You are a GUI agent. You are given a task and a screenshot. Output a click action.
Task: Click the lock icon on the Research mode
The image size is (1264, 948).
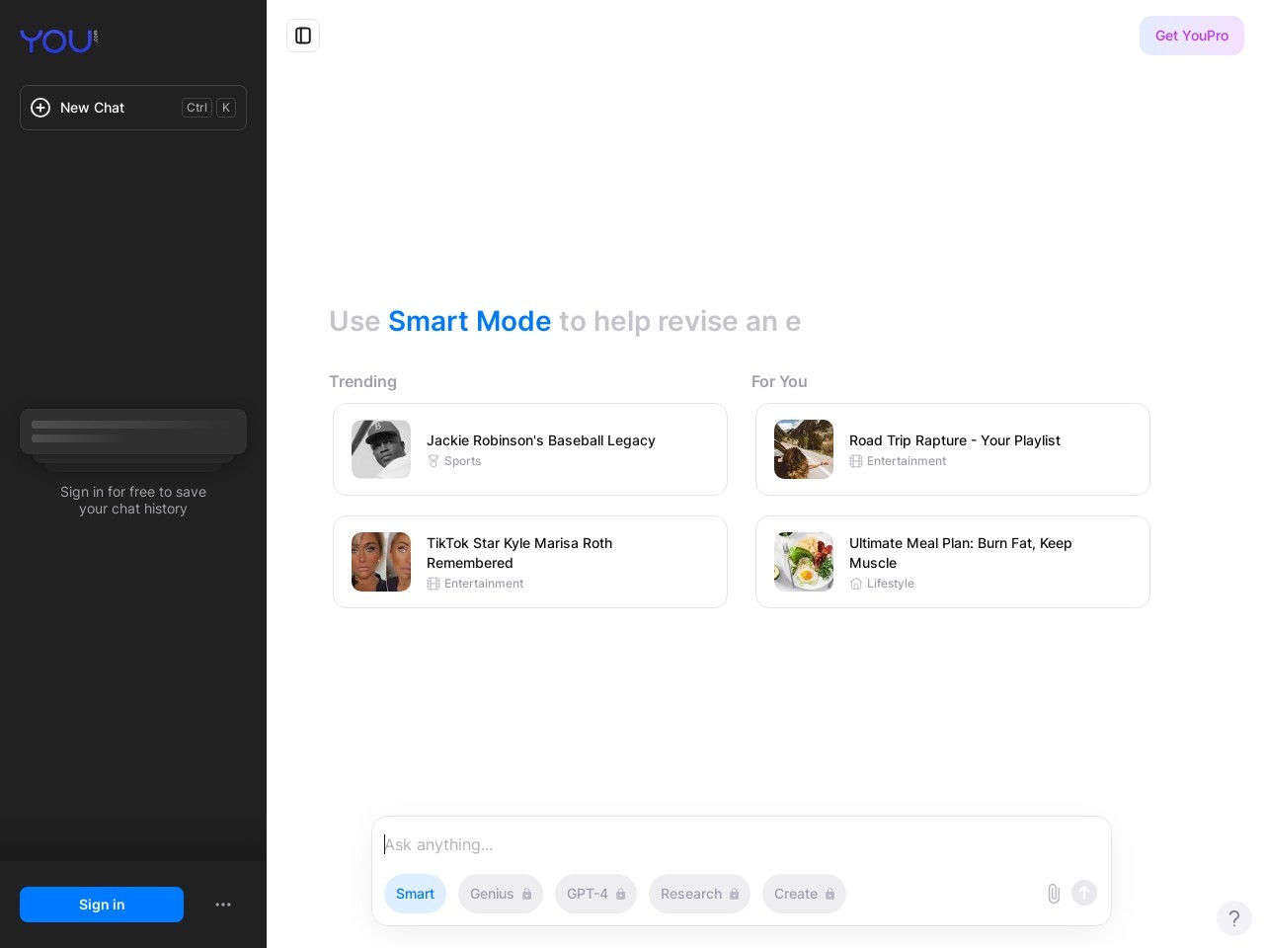[x=735, y=894]
